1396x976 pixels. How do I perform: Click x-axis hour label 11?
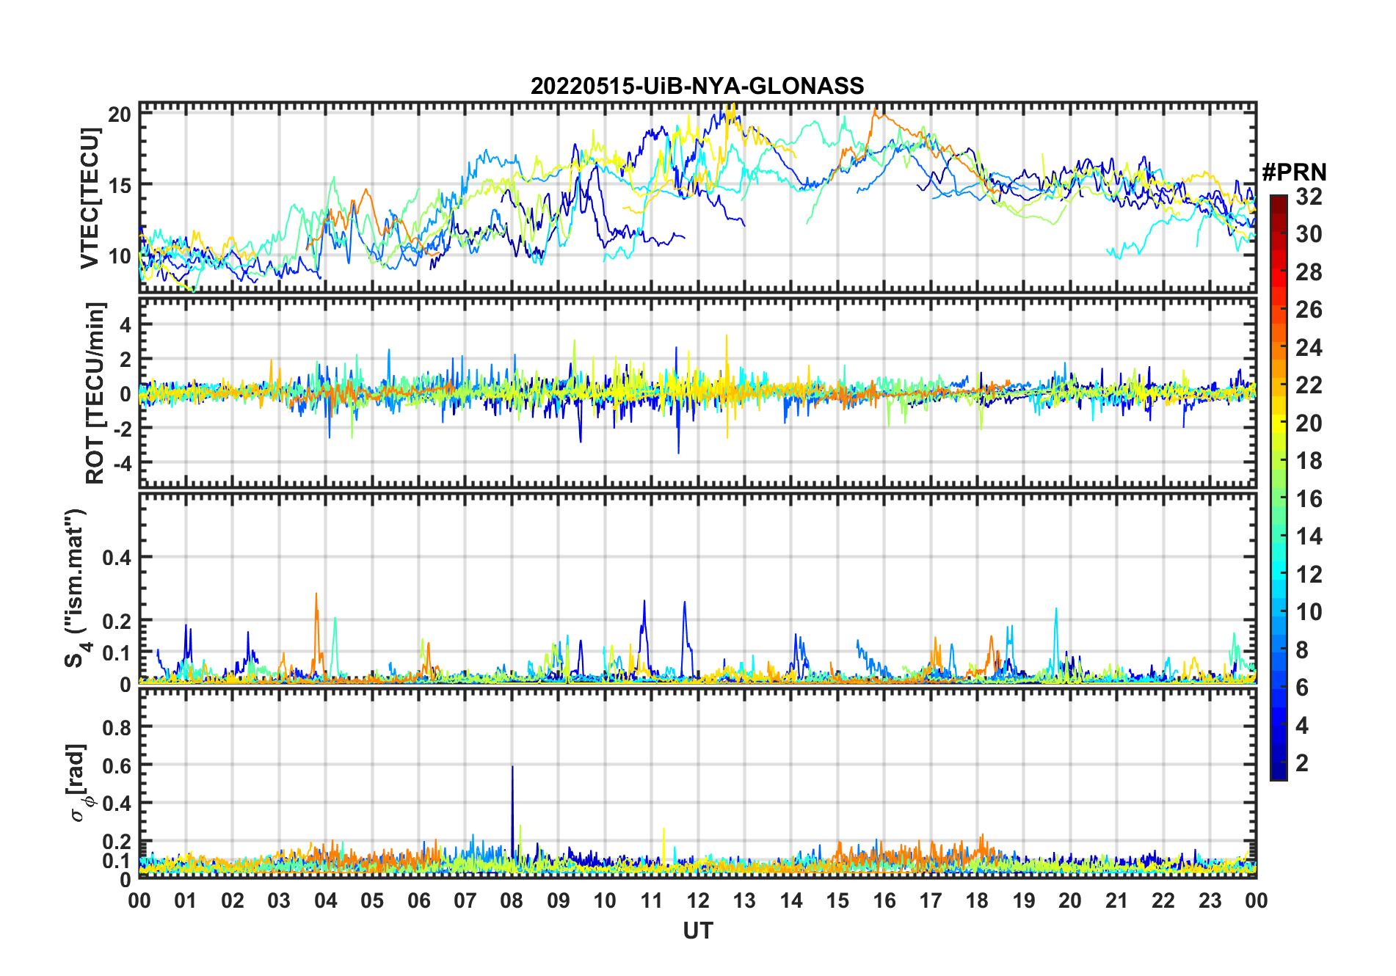click(652, 900)
